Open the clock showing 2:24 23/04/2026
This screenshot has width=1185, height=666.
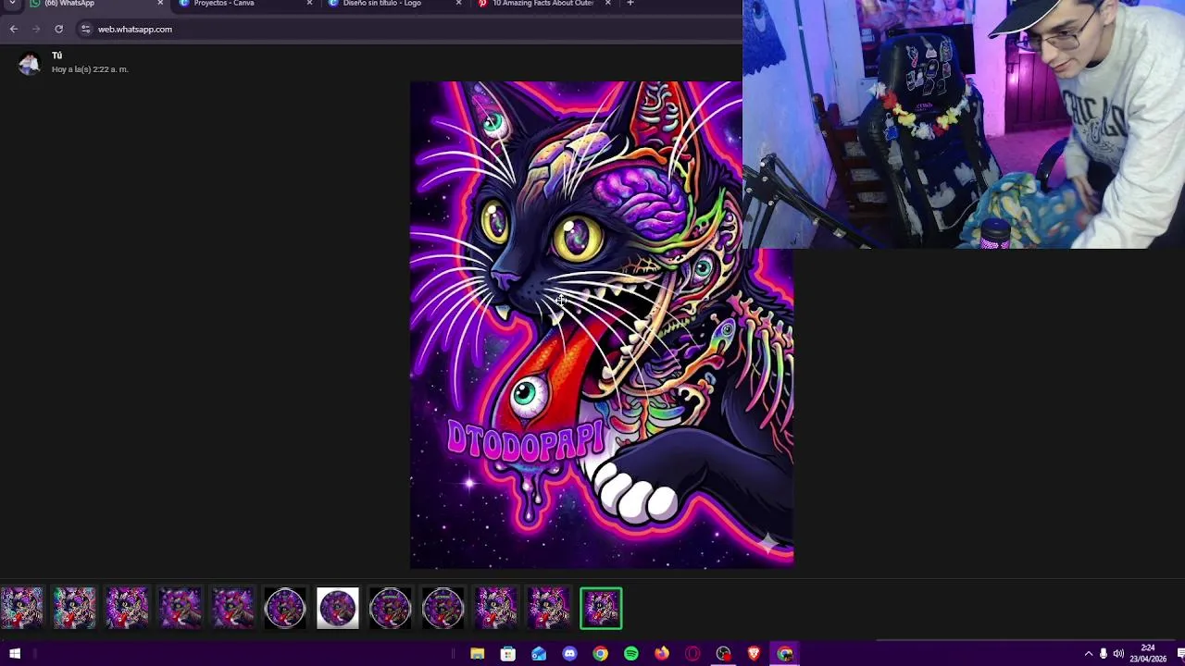(x=1148, y=653)
